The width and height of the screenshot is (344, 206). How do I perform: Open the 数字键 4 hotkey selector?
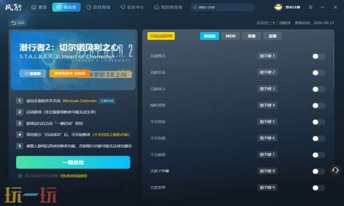[x=267, y=105]
